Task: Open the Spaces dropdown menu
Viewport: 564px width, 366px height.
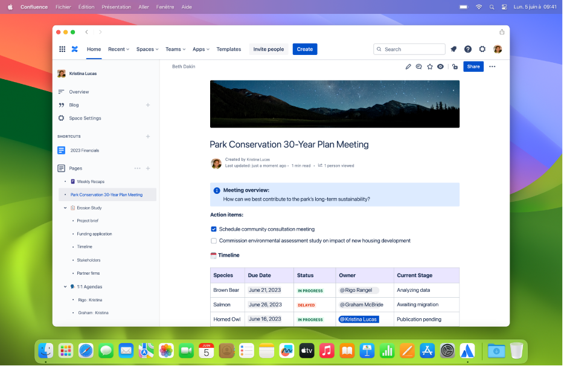Action: 147,49
